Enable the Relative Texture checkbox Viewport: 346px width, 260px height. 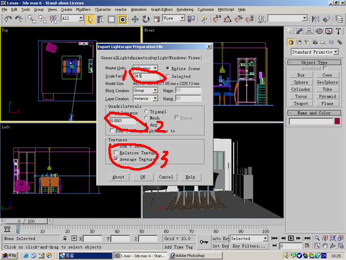pos(117,152)
